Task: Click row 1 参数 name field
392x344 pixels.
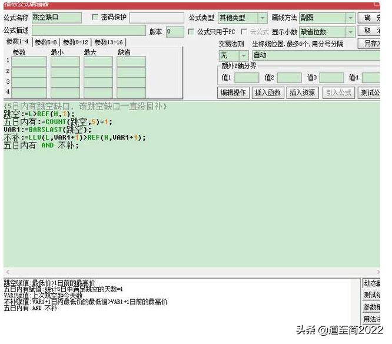Action: coord(29,62)
